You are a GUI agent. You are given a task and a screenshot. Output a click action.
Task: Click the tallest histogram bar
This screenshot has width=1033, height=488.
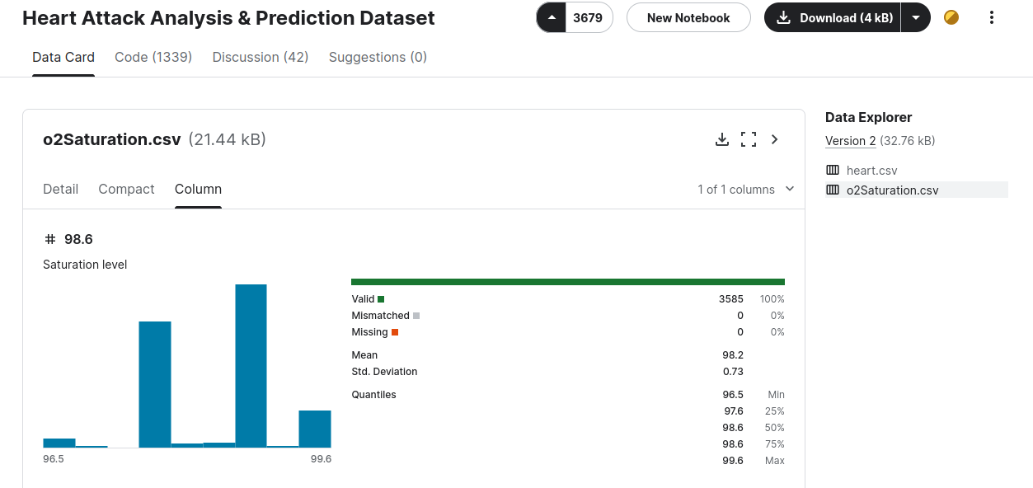pyautogui.click(x=251, y=366)
